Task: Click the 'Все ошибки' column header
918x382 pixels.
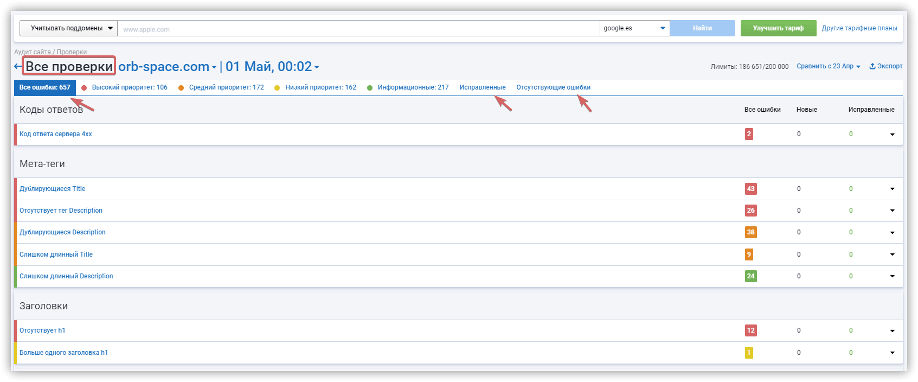Action: point(762,110)
